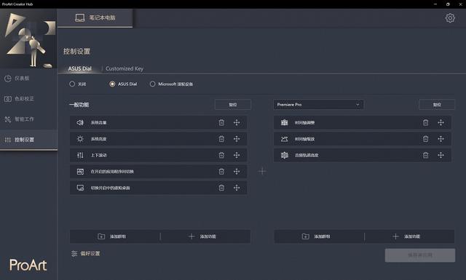Delete the 系统音量 function row
466x280 pixels.
click(221, 122)
